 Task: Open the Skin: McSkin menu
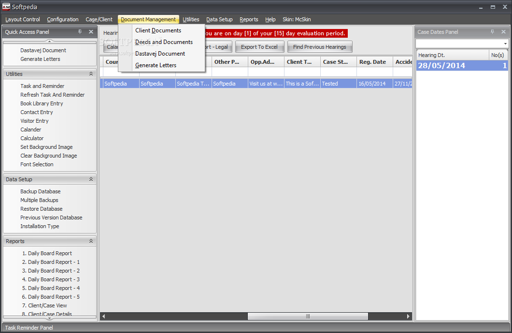(297, 19)
